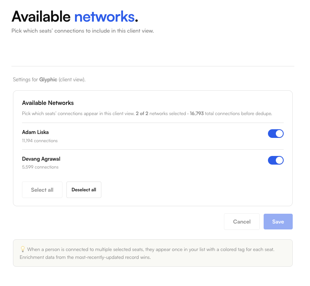Click the Deselect all button

(x=84, y=190)
